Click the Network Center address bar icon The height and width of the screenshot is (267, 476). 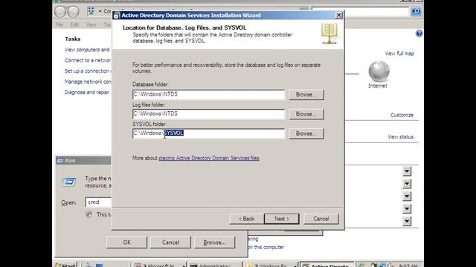[91, 11]
